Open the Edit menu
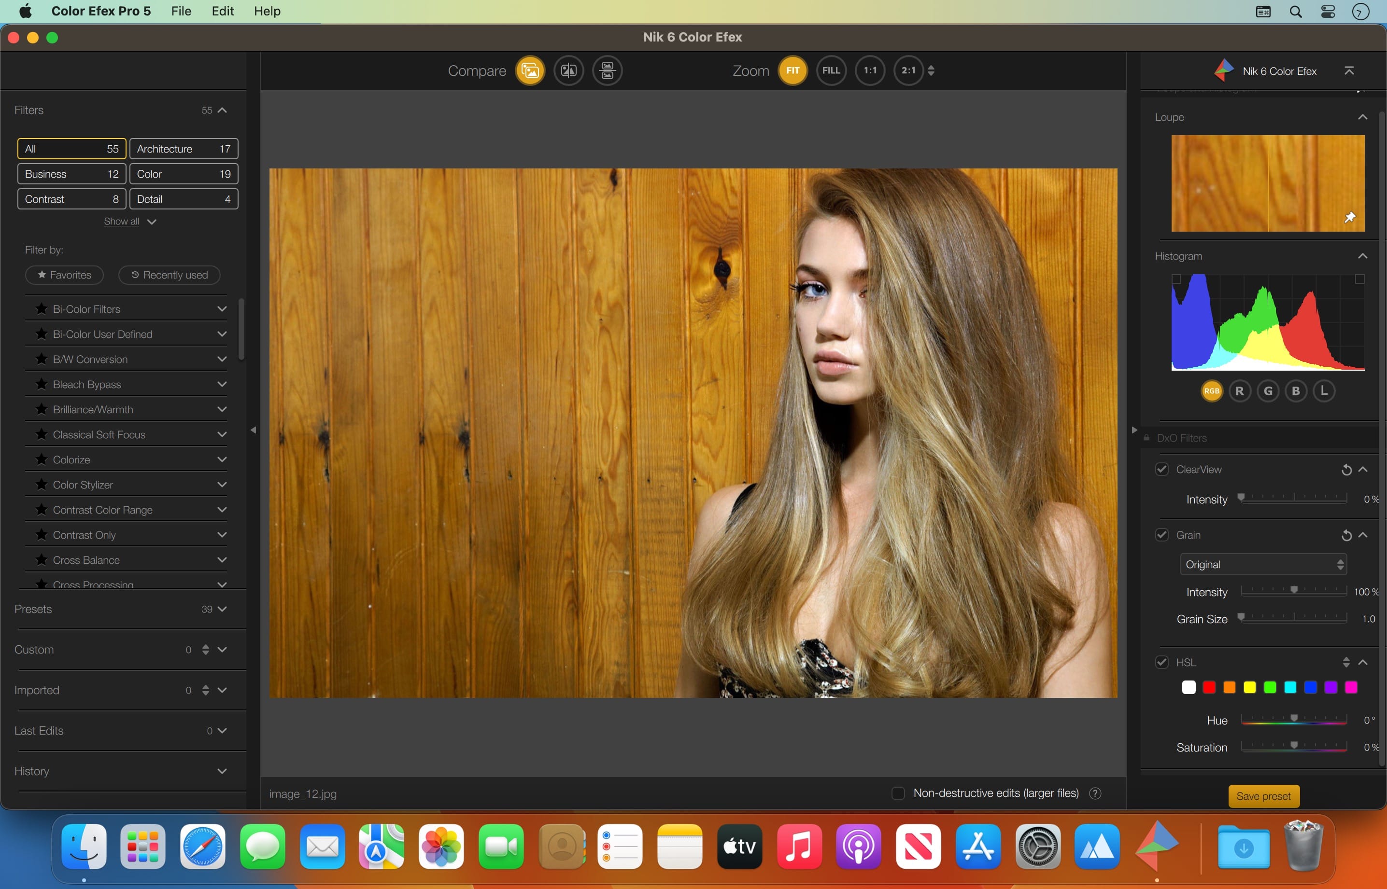This screenshot has width=1387, height=889. tap(223, 12)
